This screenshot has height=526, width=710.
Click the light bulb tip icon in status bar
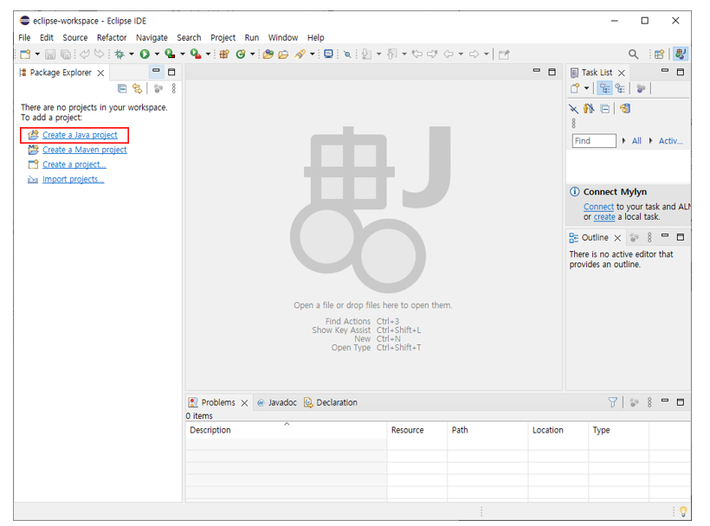[x=683, y=511]
